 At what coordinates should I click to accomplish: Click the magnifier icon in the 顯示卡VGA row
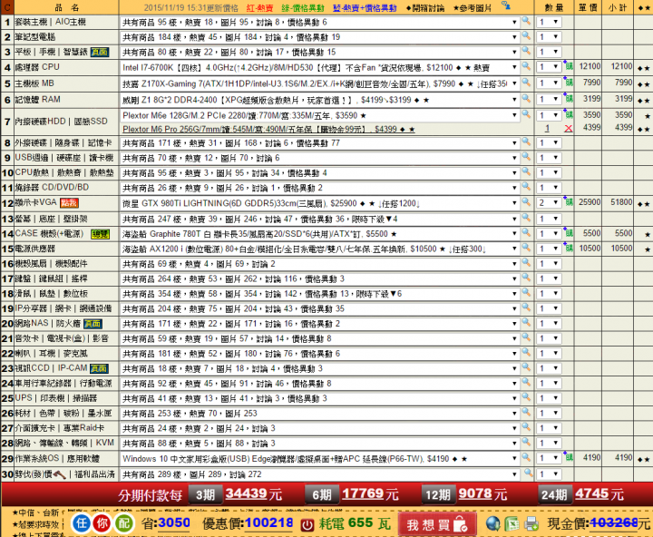coord(526,202)
